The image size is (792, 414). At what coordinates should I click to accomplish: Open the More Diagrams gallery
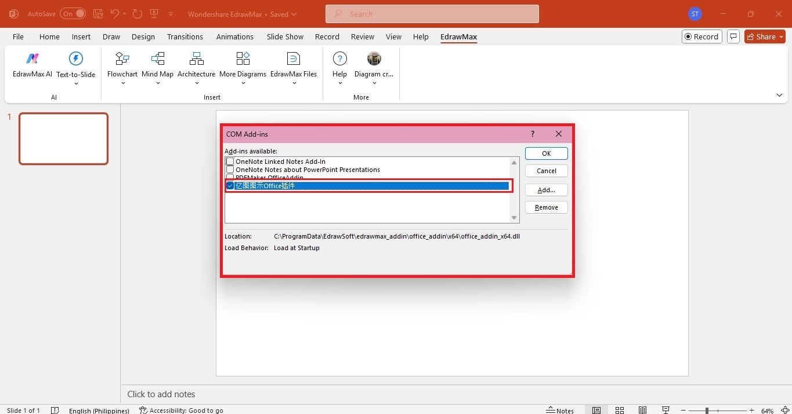pyautogui.click(x=243, y=68)
